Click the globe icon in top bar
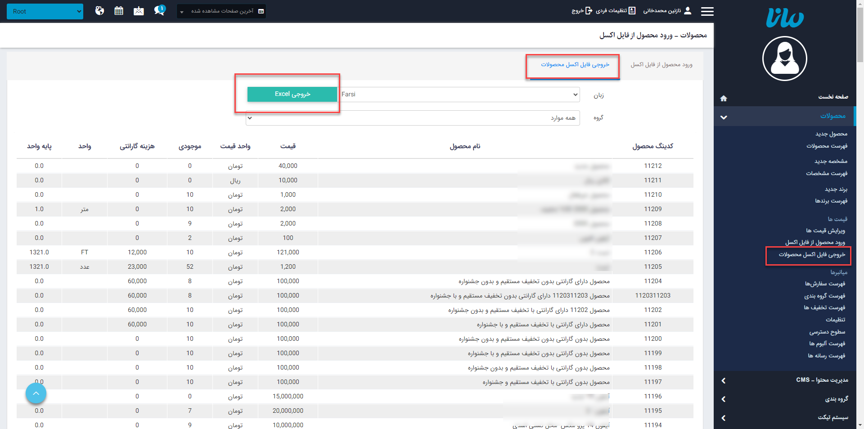Viewport: 864px width, 429px height. tap(99, 11)
